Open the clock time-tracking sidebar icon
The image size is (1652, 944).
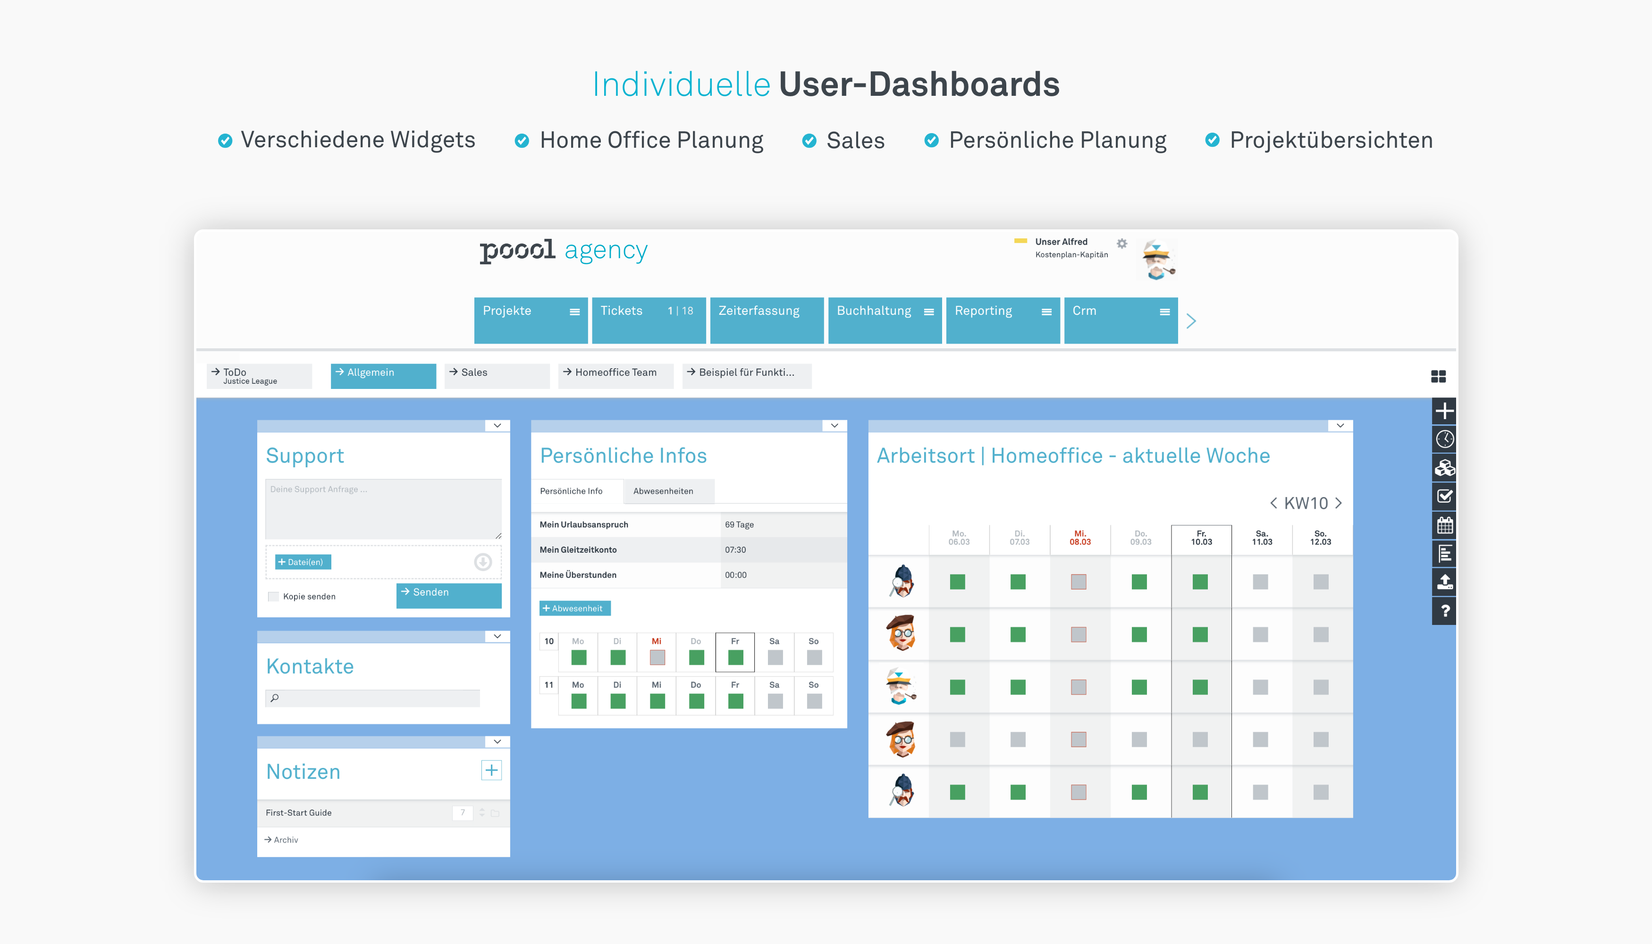(1444, 439)
